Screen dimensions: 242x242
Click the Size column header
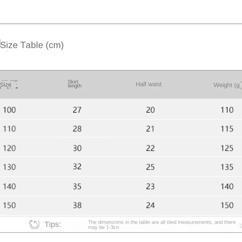point(6,85)
